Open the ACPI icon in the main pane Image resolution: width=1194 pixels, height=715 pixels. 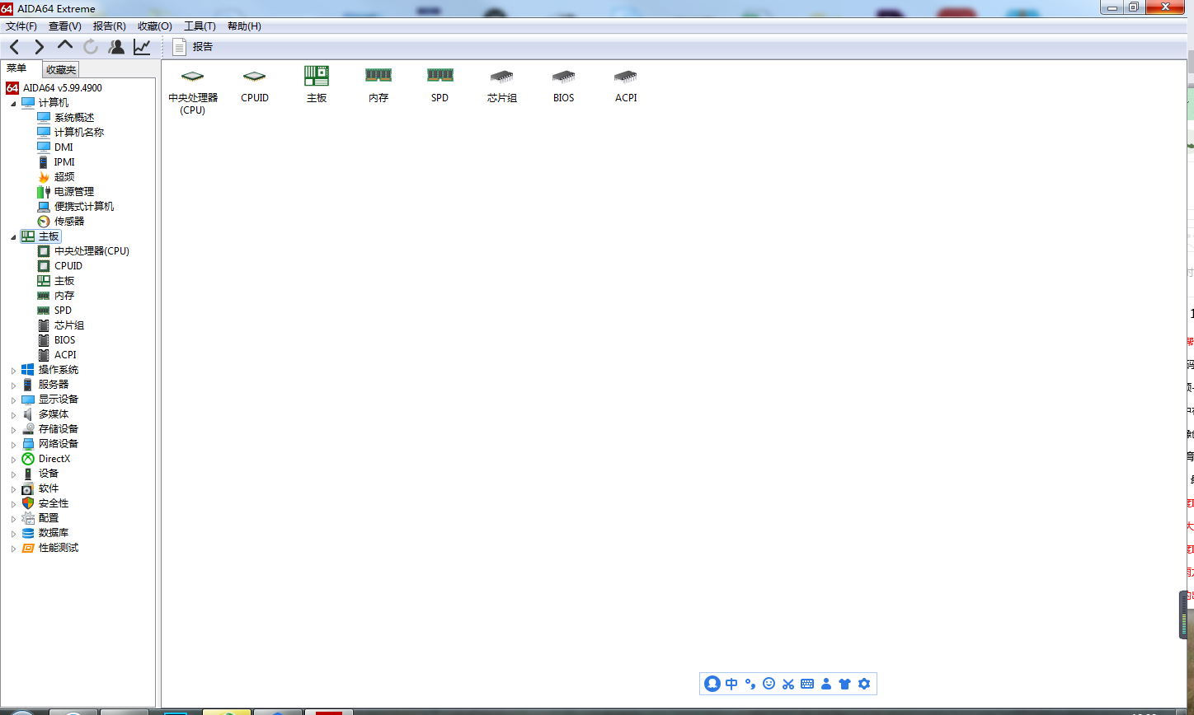(x=626, y=86)
